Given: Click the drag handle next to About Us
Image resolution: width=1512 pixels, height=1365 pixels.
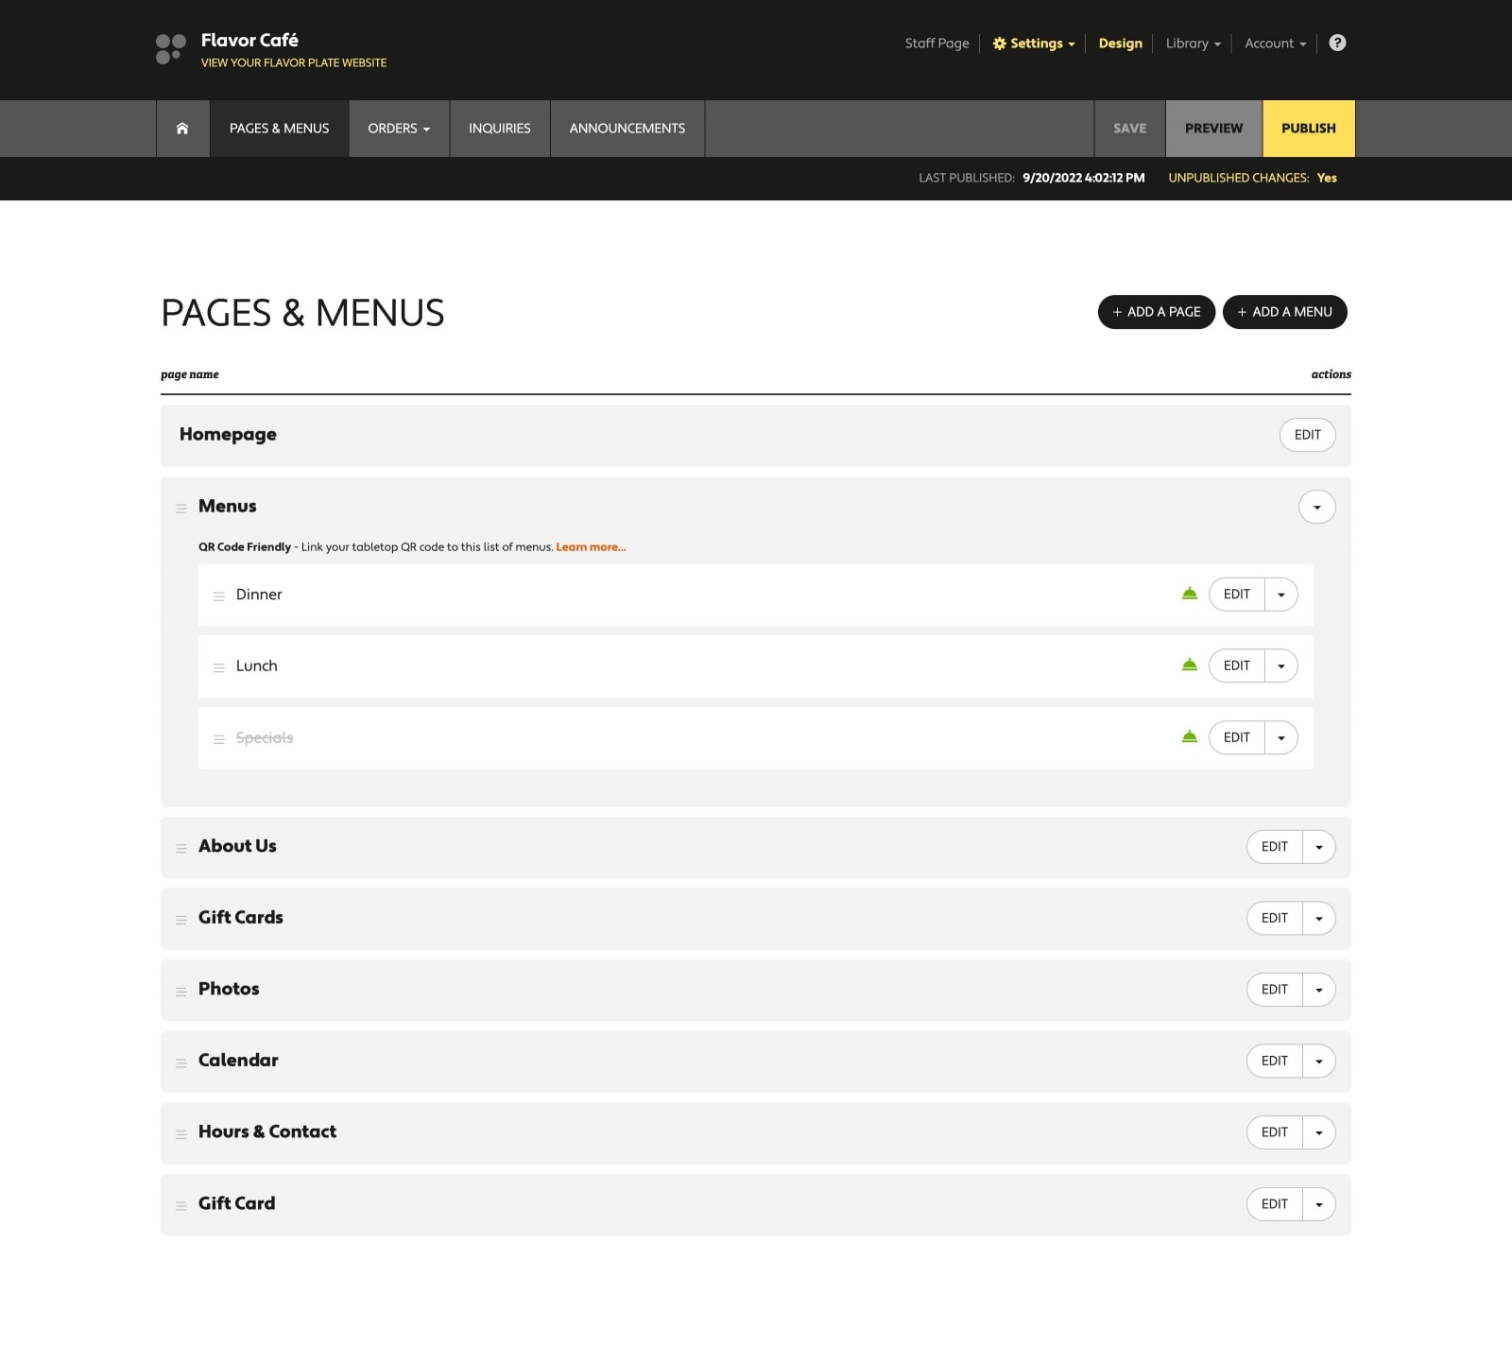Looking at the screenshot, I should click(181, 848).
